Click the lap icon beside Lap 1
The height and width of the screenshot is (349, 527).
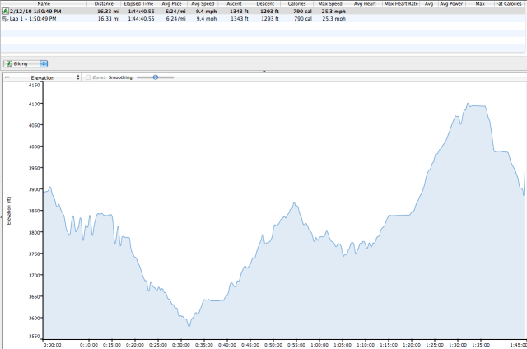5,18
